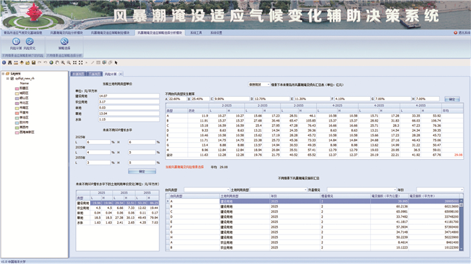This screenshot has height=264, width=471.
Task: Open the first ribbon tab 青岛市适应气候变化基础信息
Action: coord(23,33)
